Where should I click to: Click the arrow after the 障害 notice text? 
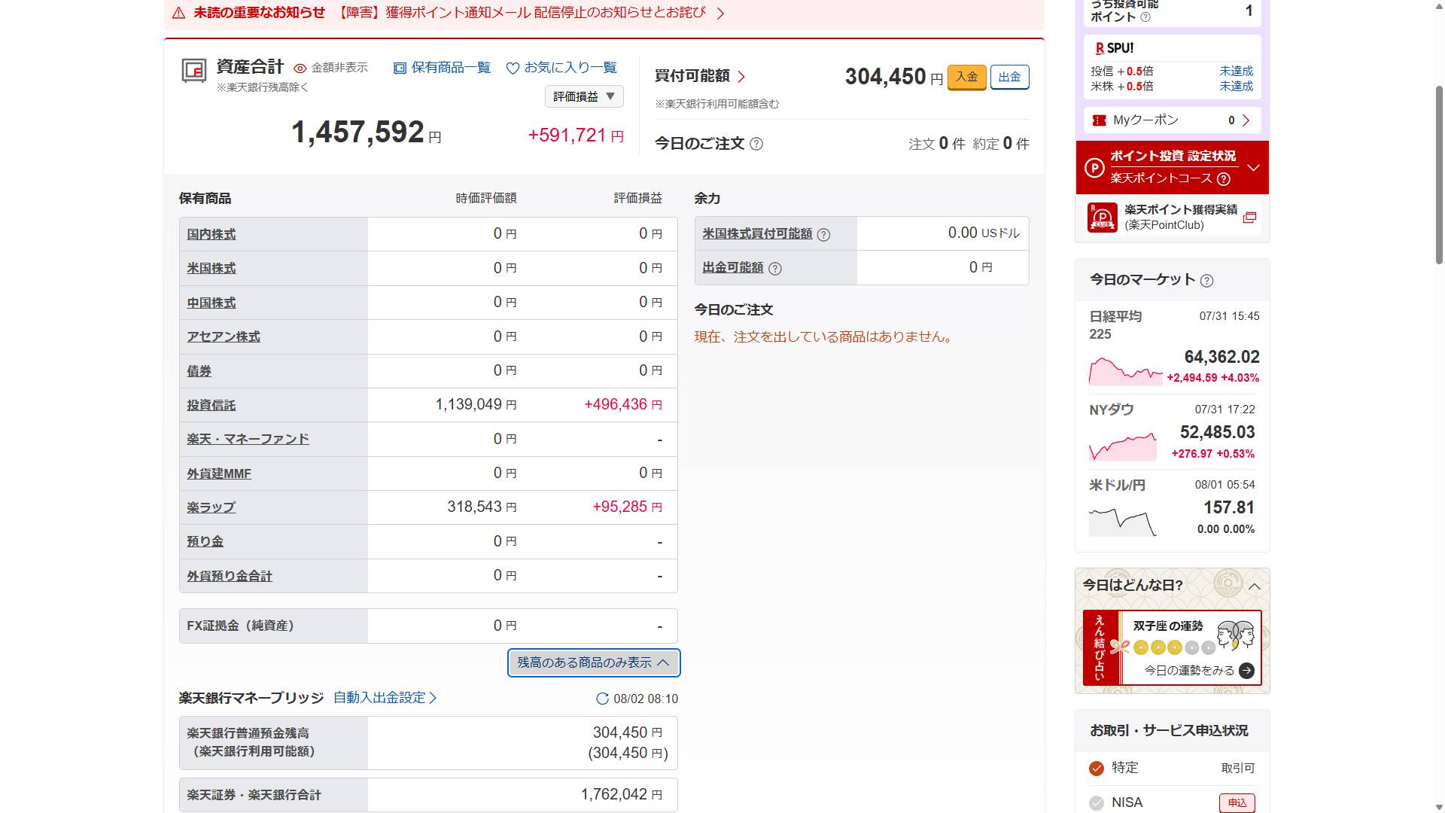click(x=720, y=14)
